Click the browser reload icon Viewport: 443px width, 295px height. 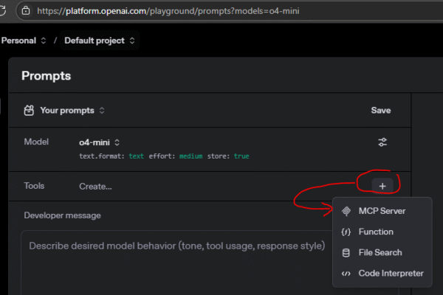click(x=4, y=12)
